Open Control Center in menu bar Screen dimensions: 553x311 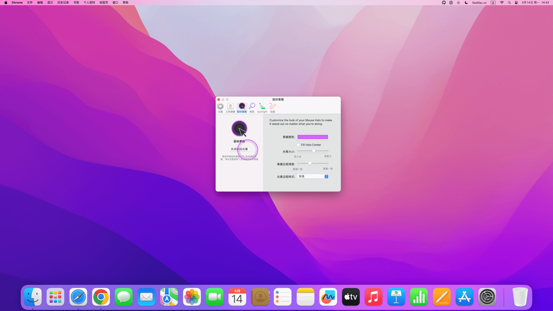[x=516, y=3]
